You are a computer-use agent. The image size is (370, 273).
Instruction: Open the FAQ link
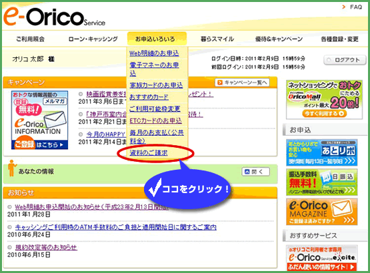point(356,7)
